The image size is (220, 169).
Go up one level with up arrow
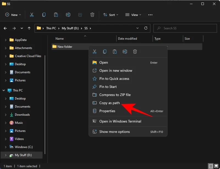click(x=29, y=28)
